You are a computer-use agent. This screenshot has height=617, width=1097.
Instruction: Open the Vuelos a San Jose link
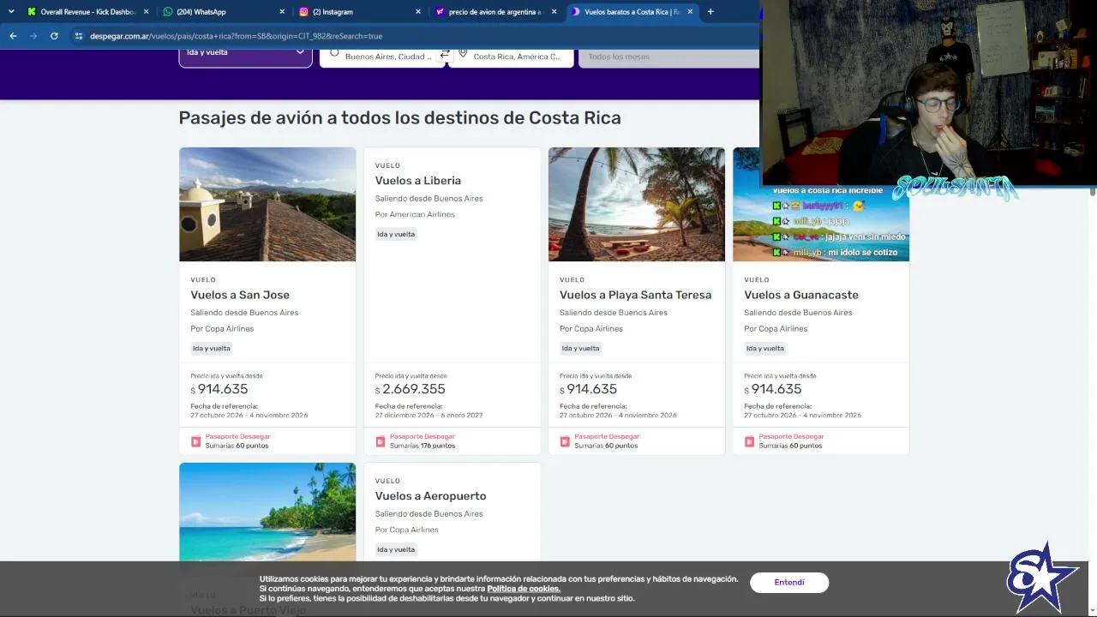pos(240,295)
